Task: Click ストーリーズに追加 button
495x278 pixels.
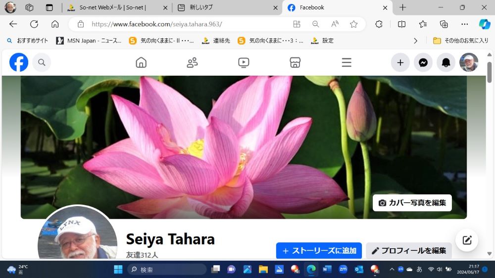Action: (x=319, y=251)
